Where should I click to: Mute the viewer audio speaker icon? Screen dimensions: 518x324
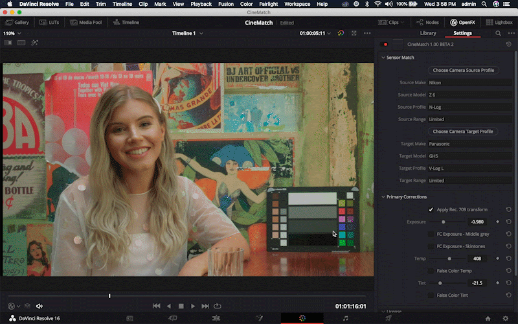tap(39, 306)
